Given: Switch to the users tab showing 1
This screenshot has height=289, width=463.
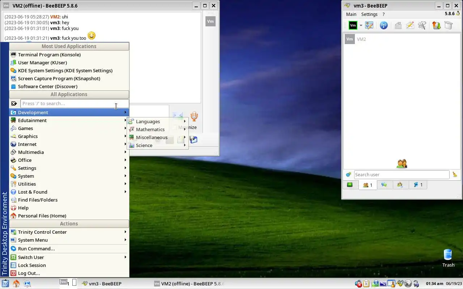Looking at the screenshot, I should [x=368, y=185].
